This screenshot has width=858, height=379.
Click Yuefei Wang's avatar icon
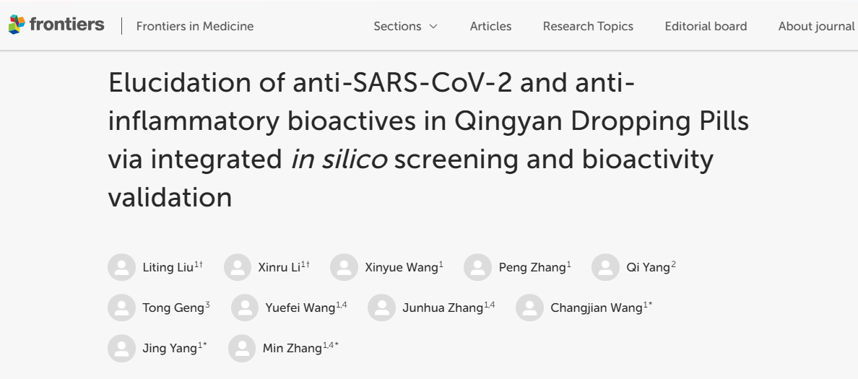(245, 308)
